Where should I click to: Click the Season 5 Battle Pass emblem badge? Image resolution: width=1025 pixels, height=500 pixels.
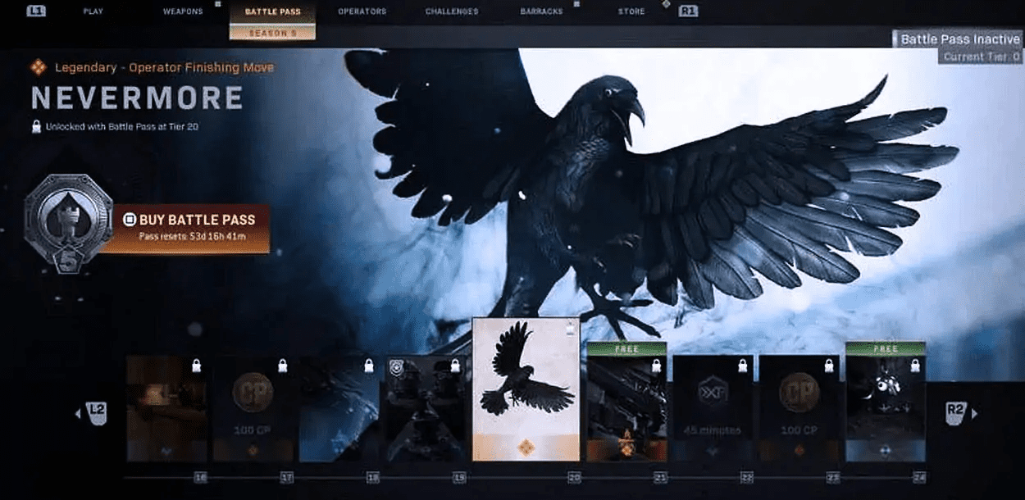68,220
